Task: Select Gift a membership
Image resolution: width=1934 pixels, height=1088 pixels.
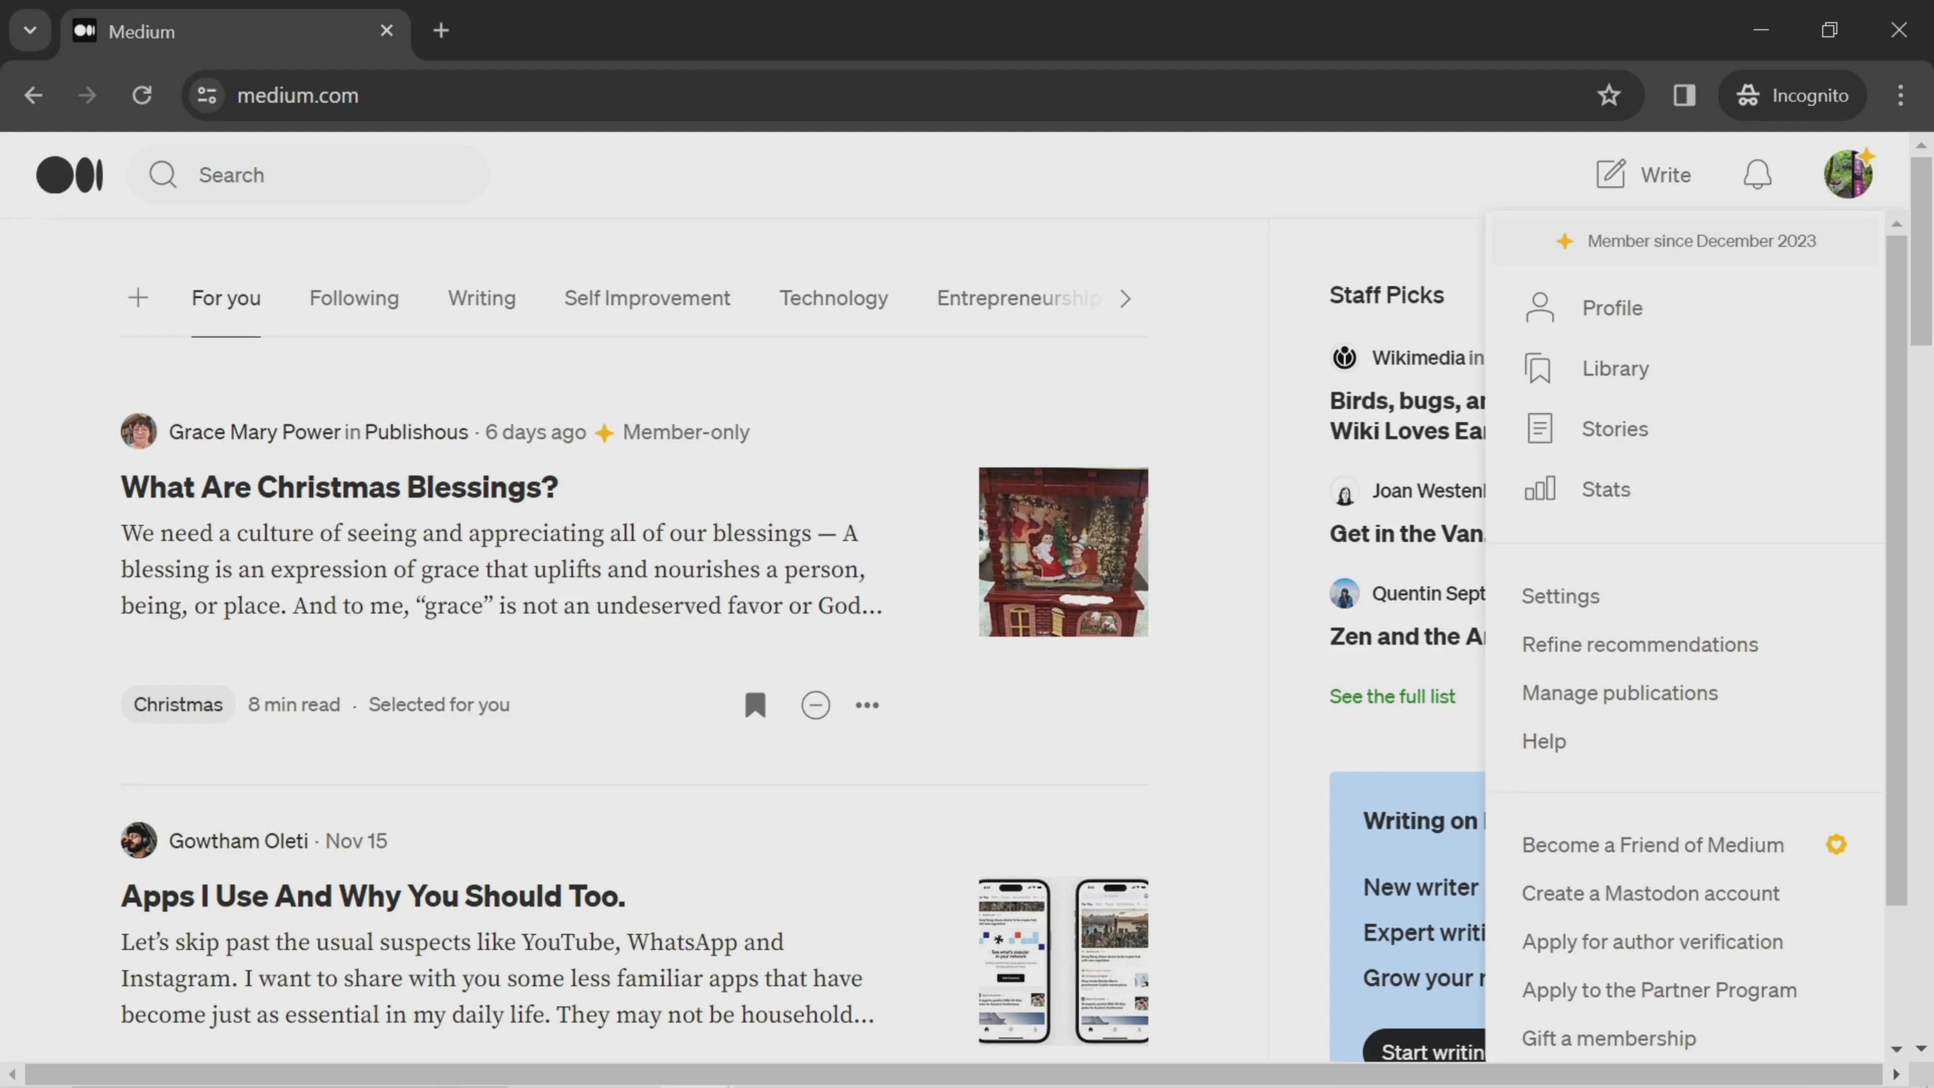Action: pos(1609,1039)
